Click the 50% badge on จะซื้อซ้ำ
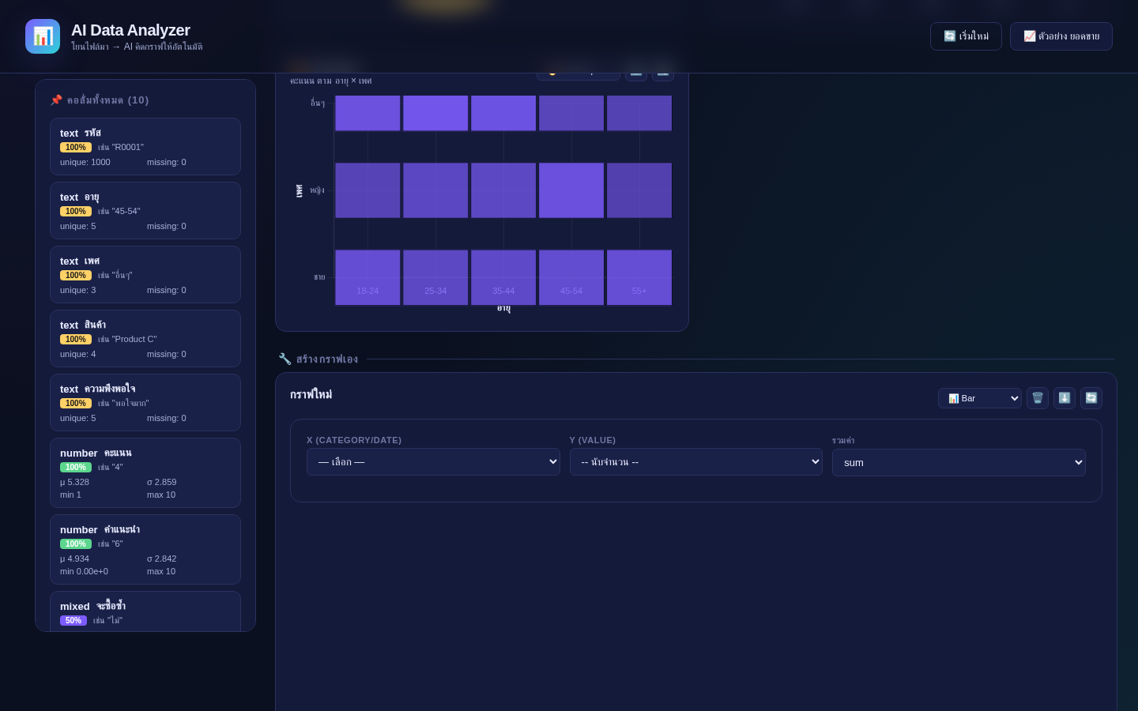 (x=73, y=621)
